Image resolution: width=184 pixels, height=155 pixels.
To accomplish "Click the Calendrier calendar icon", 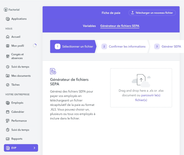I will click(8, 112).
